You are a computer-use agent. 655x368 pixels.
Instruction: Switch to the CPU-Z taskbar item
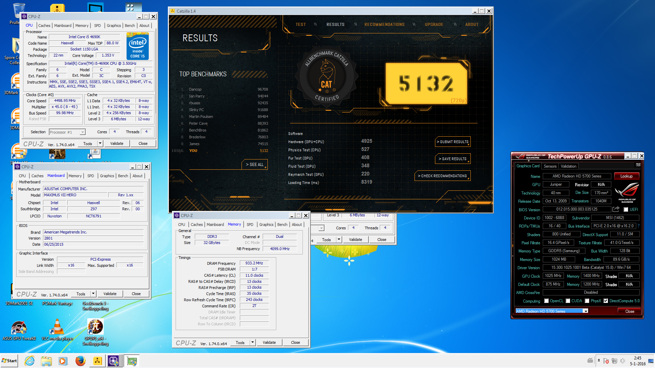click(x=113, y=361)
